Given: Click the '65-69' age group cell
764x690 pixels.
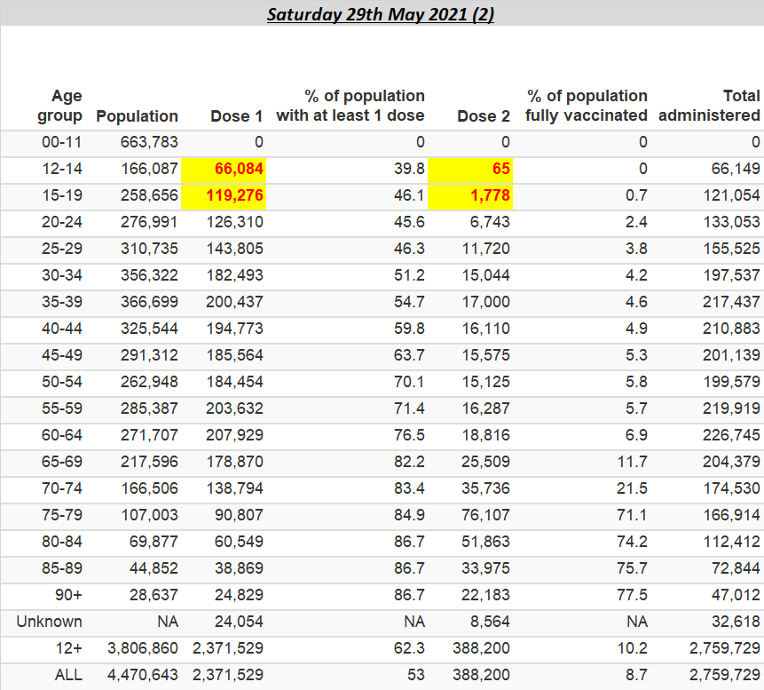Looking at the screenshot, I should click(62, 462).
